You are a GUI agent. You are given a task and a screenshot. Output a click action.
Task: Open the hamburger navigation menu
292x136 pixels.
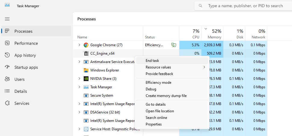click(7, 19)
